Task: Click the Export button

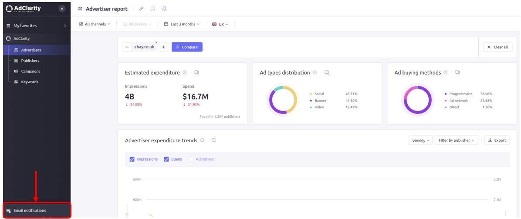Action: tap(497, 140)
